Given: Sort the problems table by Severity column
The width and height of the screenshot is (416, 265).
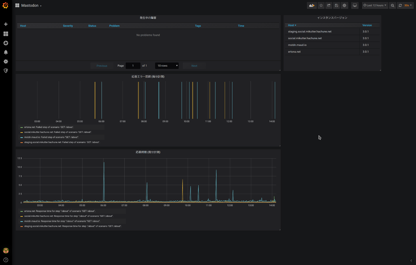Looking at the screenshot, I should [x=68, y=26].
